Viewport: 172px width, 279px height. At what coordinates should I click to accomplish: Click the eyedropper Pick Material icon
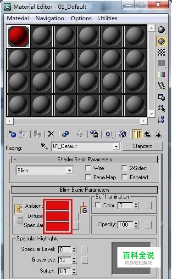(x=44, y=146)
